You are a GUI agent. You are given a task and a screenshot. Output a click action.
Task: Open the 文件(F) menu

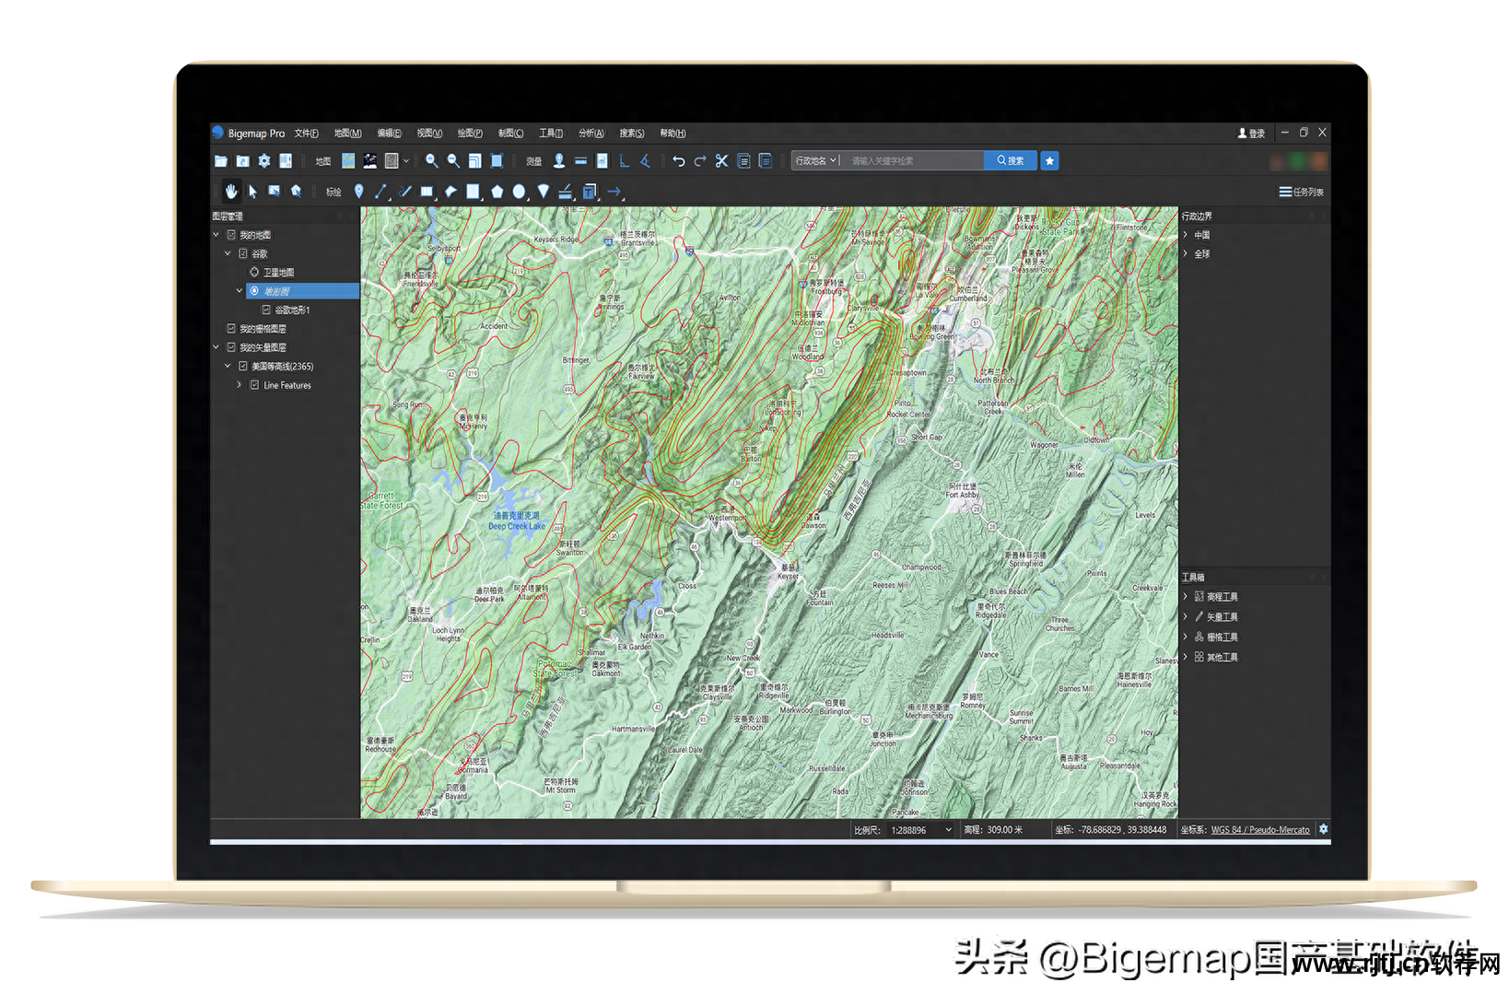coord(307,134)
